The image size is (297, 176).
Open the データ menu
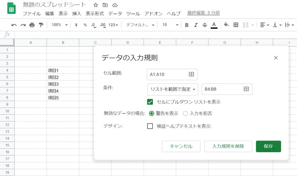click(x=115, y=14)
